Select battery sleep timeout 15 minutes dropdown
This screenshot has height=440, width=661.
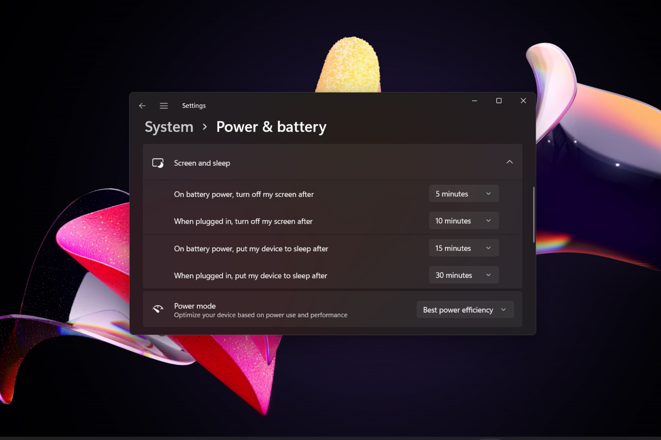point(463,248)
